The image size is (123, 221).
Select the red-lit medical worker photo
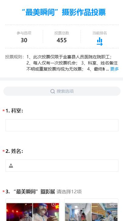click(x=19, y=212)
